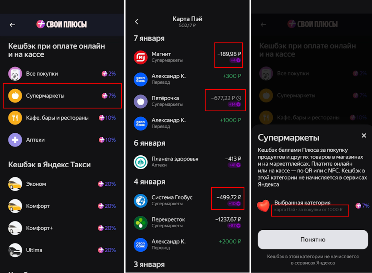The width and height of the screenshot is (372, 273).
Task: Click the +7% cashback badge in popup
Action: tap(362, 205)
